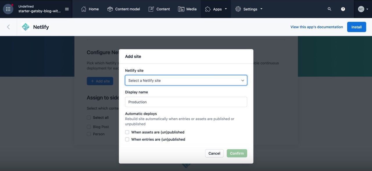Tick the Select all checkbox

pos(89,117)
